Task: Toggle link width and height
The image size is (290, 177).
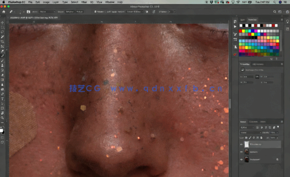Action: 257,77
